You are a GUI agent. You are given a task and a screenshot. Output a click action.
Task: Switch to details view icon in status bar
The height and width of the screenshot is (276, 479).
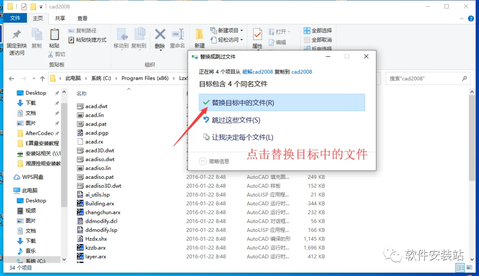pos(460,268)
